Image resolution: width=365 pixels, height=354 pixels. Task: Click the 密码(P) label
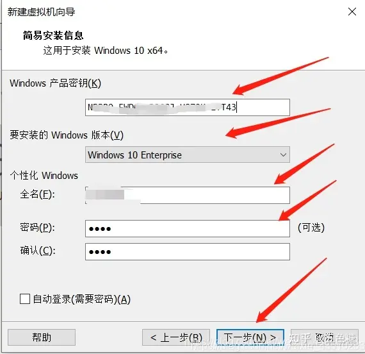point(38,228)
